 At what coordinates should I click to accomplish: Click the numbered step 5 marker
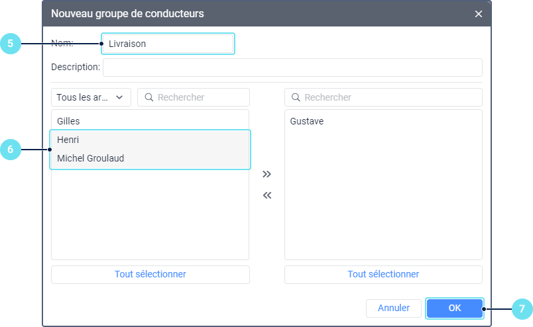tap(10, 44)
